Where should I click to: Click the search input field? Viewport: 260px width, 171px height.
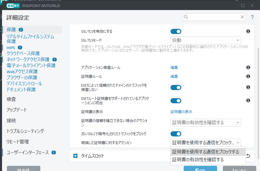tap(213, 17)
